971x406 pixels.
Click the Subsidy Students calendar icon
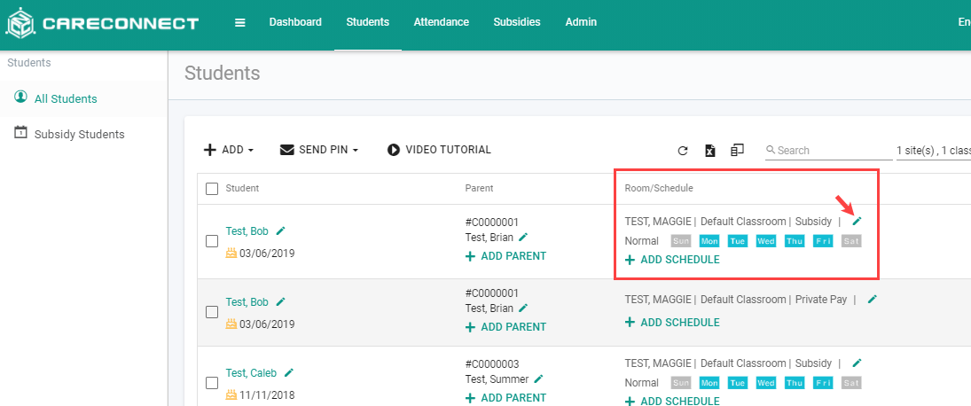21,132
